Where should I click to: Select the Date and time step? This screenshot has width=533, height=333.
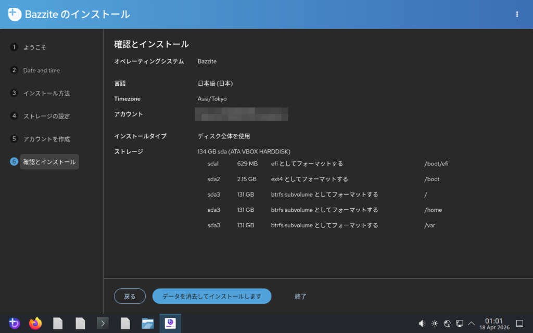coord(41,70)
